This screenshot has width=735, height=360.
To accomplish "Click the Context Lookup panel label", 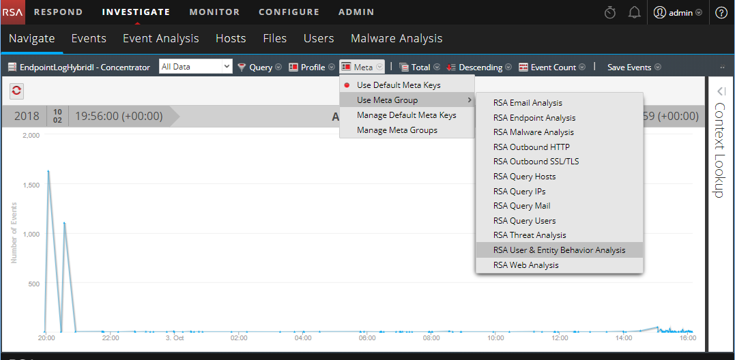I will [721, 150].
